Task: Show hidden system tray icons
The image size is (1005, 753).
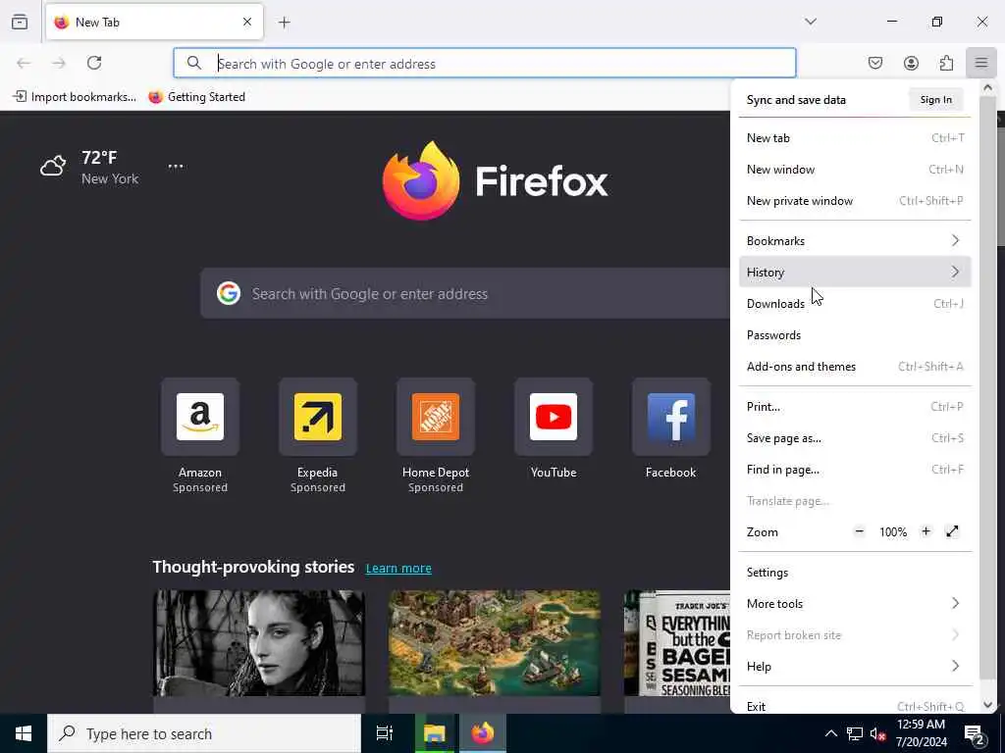Action: click(830, 733)
